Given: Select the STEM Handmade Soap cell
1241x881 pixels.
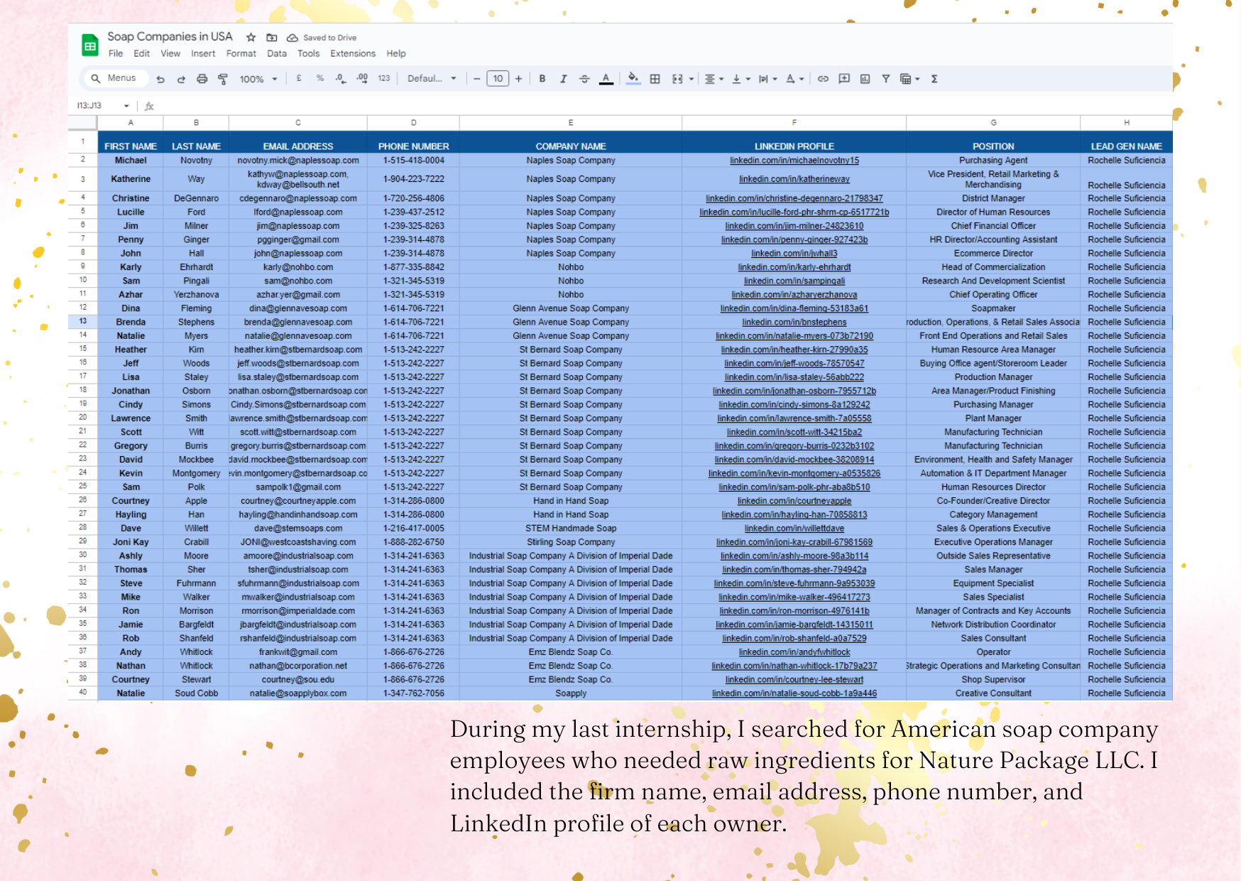Looking at the screenshot, I should point(571,528).
